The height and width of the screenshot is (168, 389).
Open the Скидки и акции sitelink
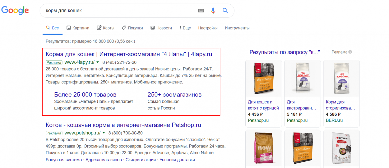[141, 160]
